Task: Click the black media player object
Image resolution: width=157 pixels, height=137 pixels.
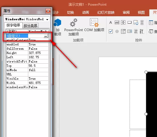Action: pyautogui.click(x=152, y=104)
